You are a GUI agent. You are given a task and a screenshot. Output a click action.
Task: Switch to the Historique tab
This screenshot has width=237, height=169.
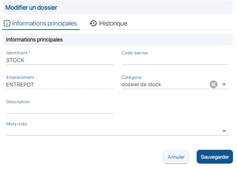click(x=109, y=23)
